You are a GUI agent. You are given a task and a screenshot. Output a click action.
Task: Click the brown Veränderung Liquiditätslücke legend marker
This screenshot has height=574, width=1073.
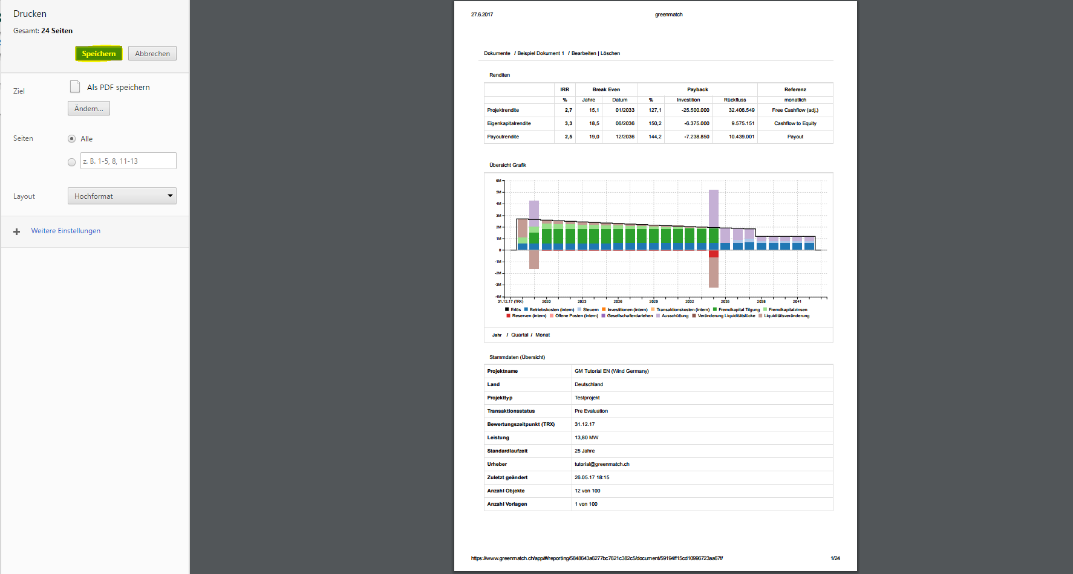[x=694, y=315]
